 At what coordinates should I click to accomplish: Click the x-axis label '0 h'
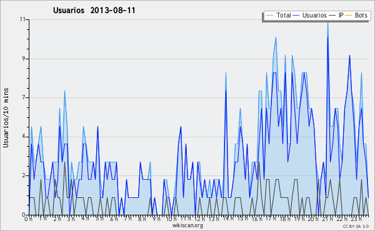(x=29, y=219)
